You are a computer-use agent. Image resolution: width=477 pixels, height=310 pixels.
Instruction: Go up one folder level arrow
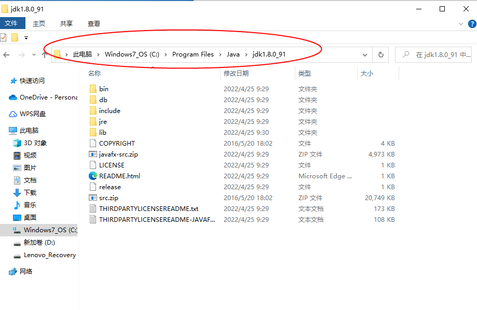[x=45, y=55]
